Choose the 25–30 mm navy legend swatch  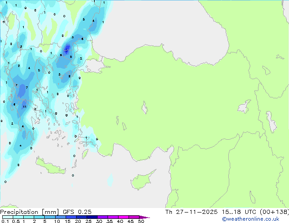pos(92,217)
